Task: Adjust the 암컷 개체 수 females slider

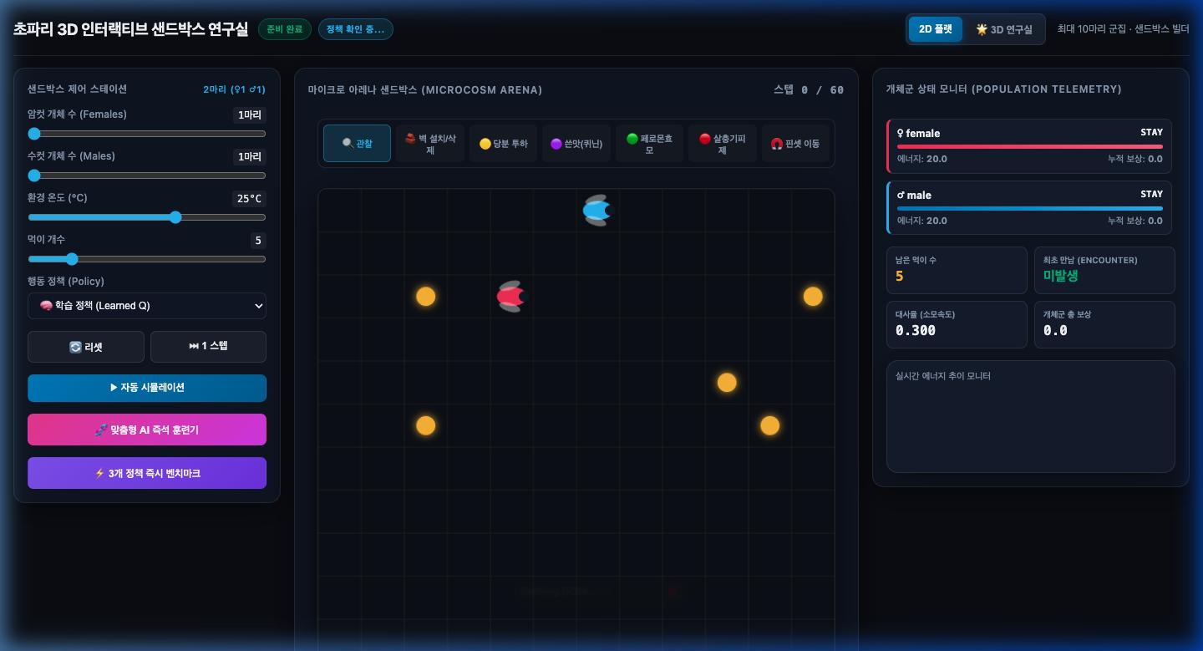Action: (147, 134)
